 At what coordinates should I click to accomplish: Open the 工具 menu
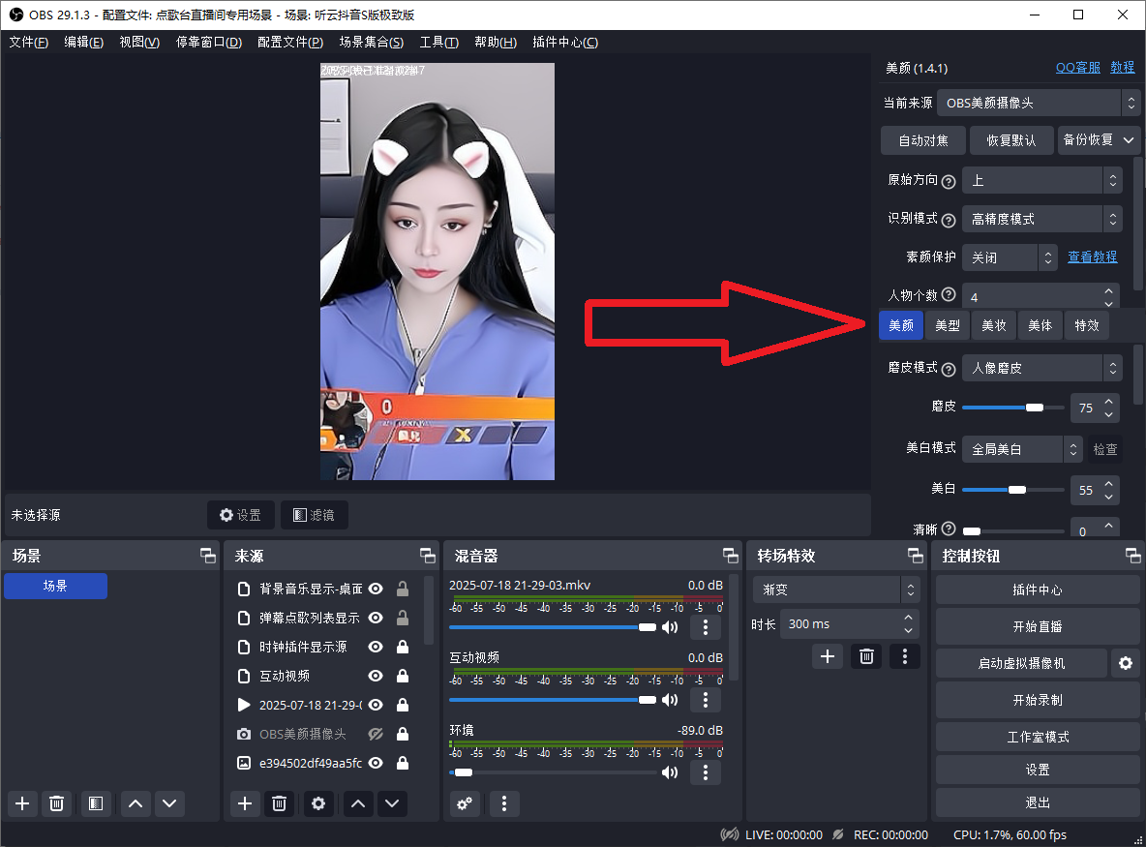click(438, 42)
